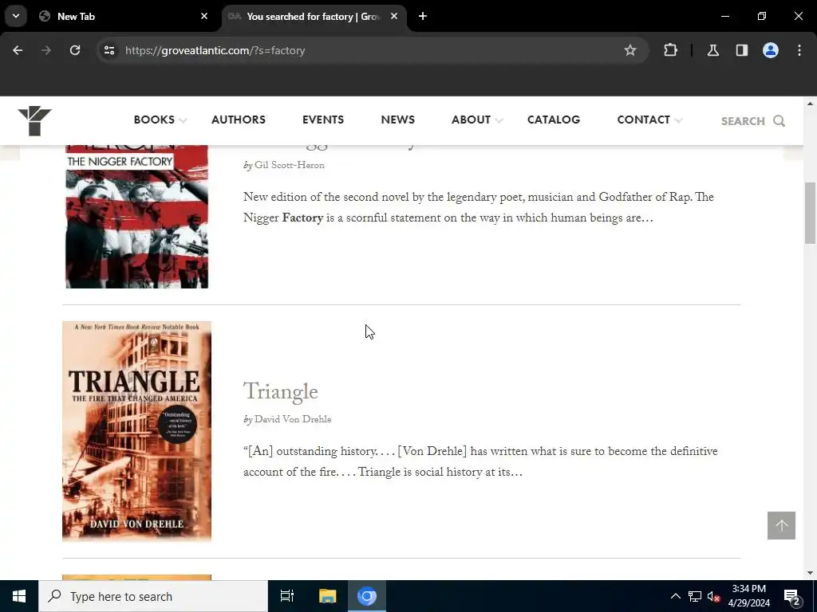The image size is (817, 612).
Task: Open the Chrome profile avatar
Action: click(x=771, y=50)
